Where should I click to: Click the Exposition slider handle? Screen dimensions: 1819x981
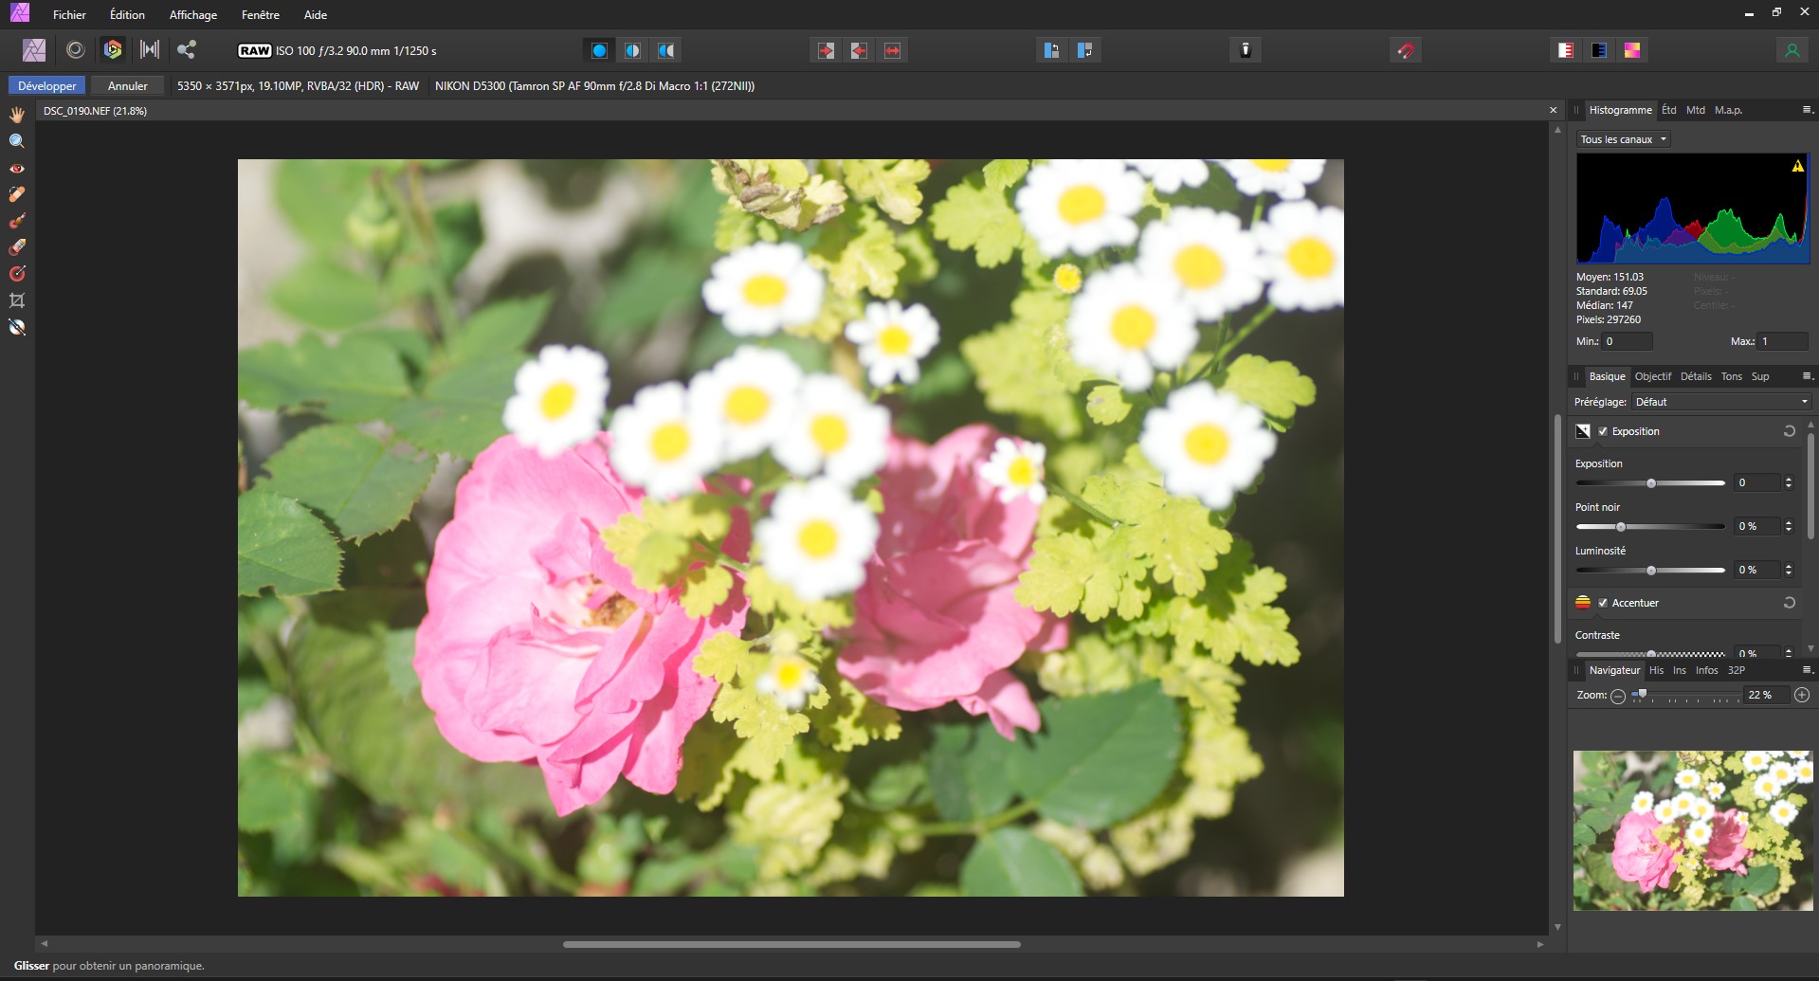(x=1651, y=483)
